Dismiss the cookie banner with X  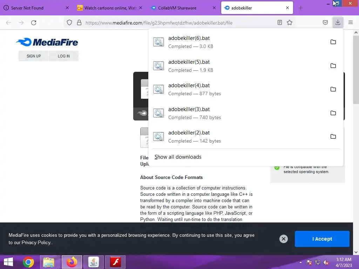pyautogui.click(x=283, y=239)
